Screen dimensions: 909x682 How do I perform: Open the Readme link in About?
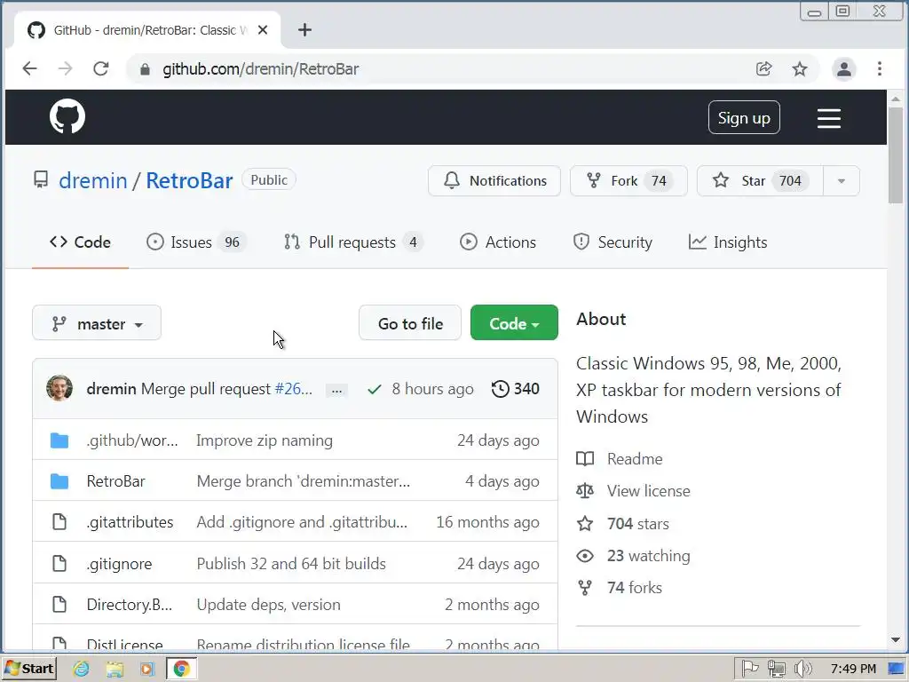pos(635,459)
